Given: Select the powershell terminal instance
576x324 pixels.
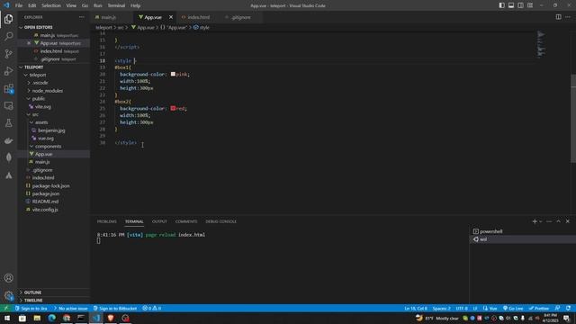Looking at the screenshot, I should pos(522,231).
